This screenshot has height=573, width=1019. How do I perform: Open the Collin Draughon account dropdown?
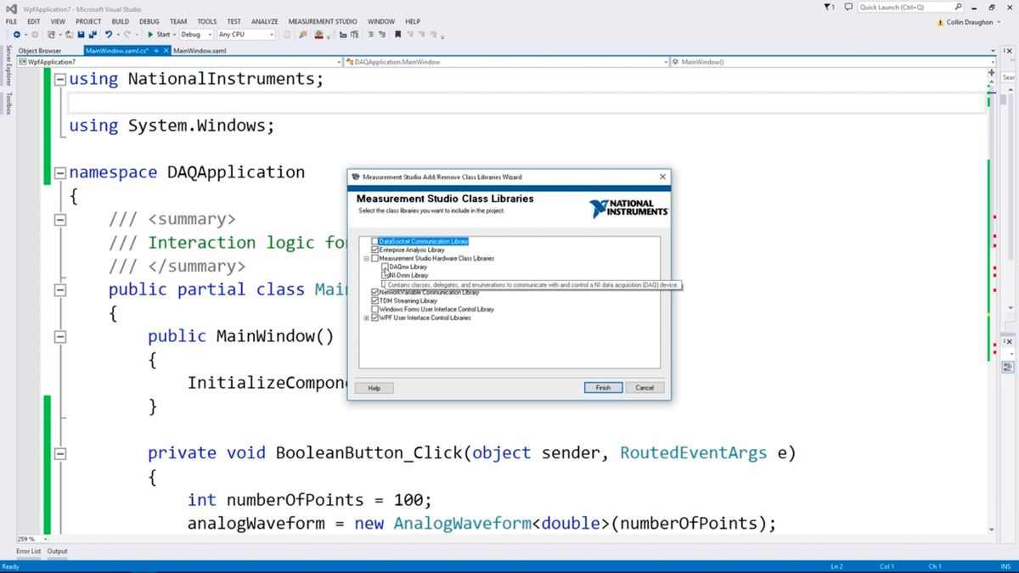(972, 22)
